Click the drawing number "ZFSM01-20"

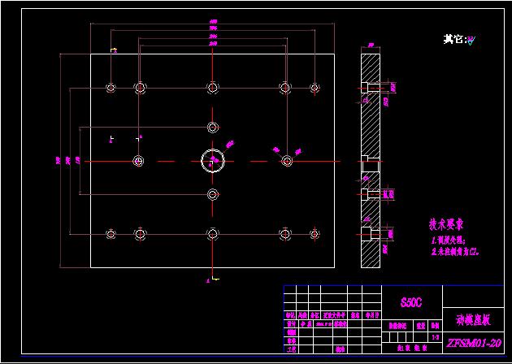[x=474, y=343]
